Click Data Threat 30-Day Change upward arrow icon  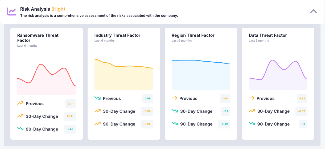[252, 111]
